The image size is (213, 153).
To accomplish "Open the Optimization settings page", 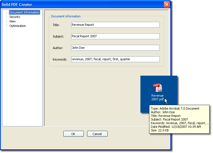I will (x=18, y=26).
